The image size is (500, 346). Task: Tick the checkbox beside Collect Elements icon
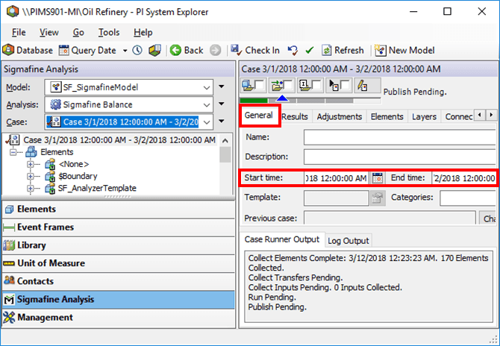pyautogui.click(x=259, y=85)
